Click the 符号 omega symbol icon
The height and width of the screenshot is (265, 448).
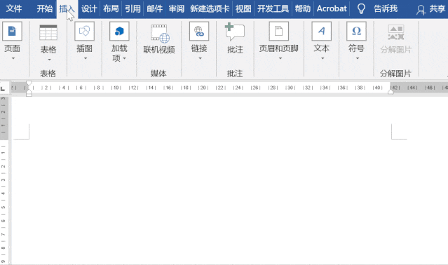pyautogui.click(x=357, y=31)
